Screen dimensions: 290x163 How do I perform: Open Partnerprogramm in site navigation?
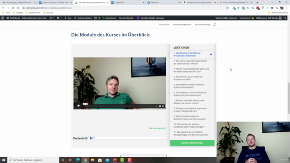[182, 24]
